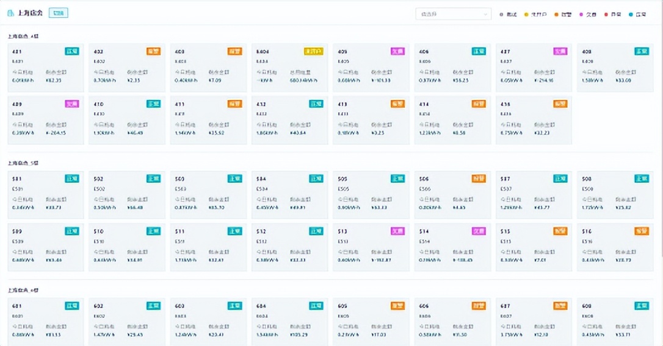Click the orange alarm badge on room 402
663x346 pixels.
pyautogui.click(x=153, y=52)
